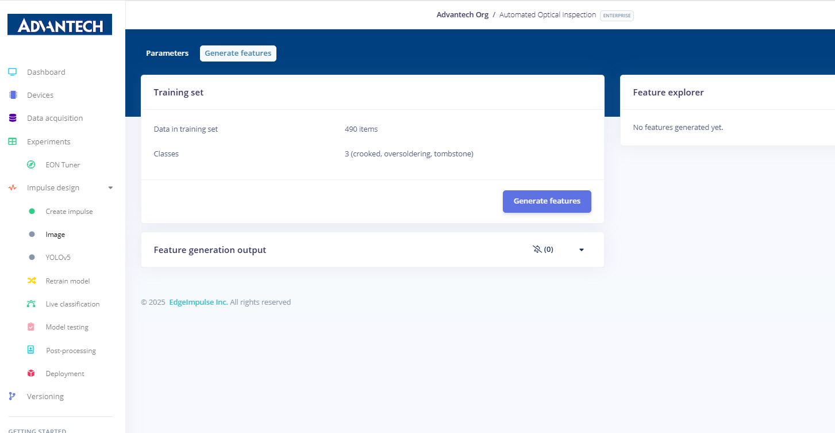Open Dashboard in the sidebar
The height and width of the screenshot is (433, 835).
[x=46, y=72]
